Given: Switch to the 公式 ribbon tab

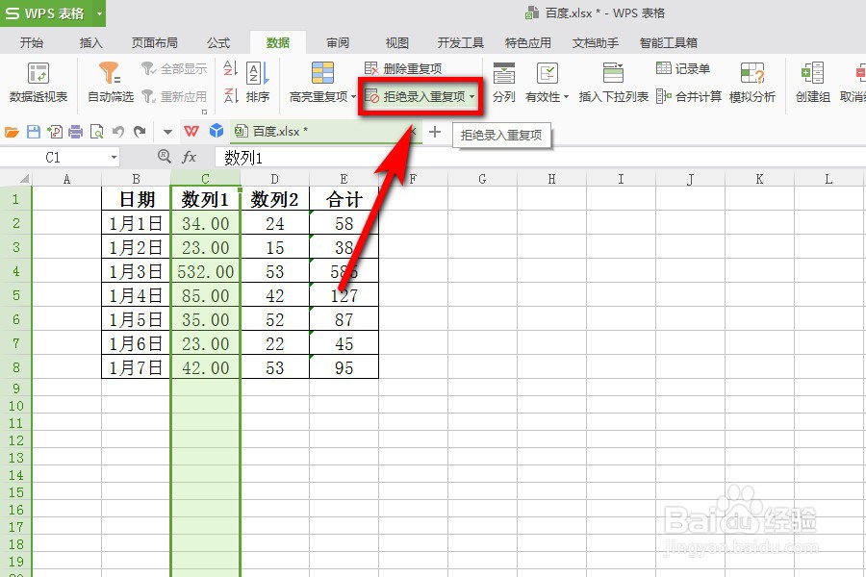Looking at the screenshot, I should tap(217, 42).
